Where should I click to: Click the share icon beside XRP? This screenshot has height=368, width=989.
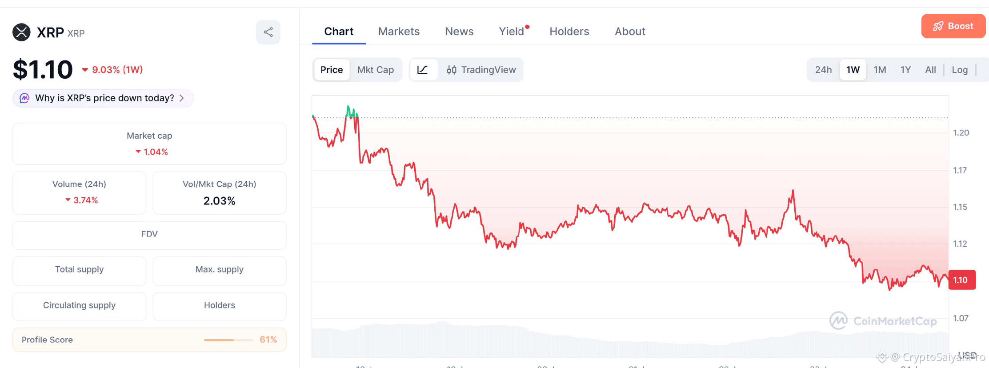[x=268, y=32]
